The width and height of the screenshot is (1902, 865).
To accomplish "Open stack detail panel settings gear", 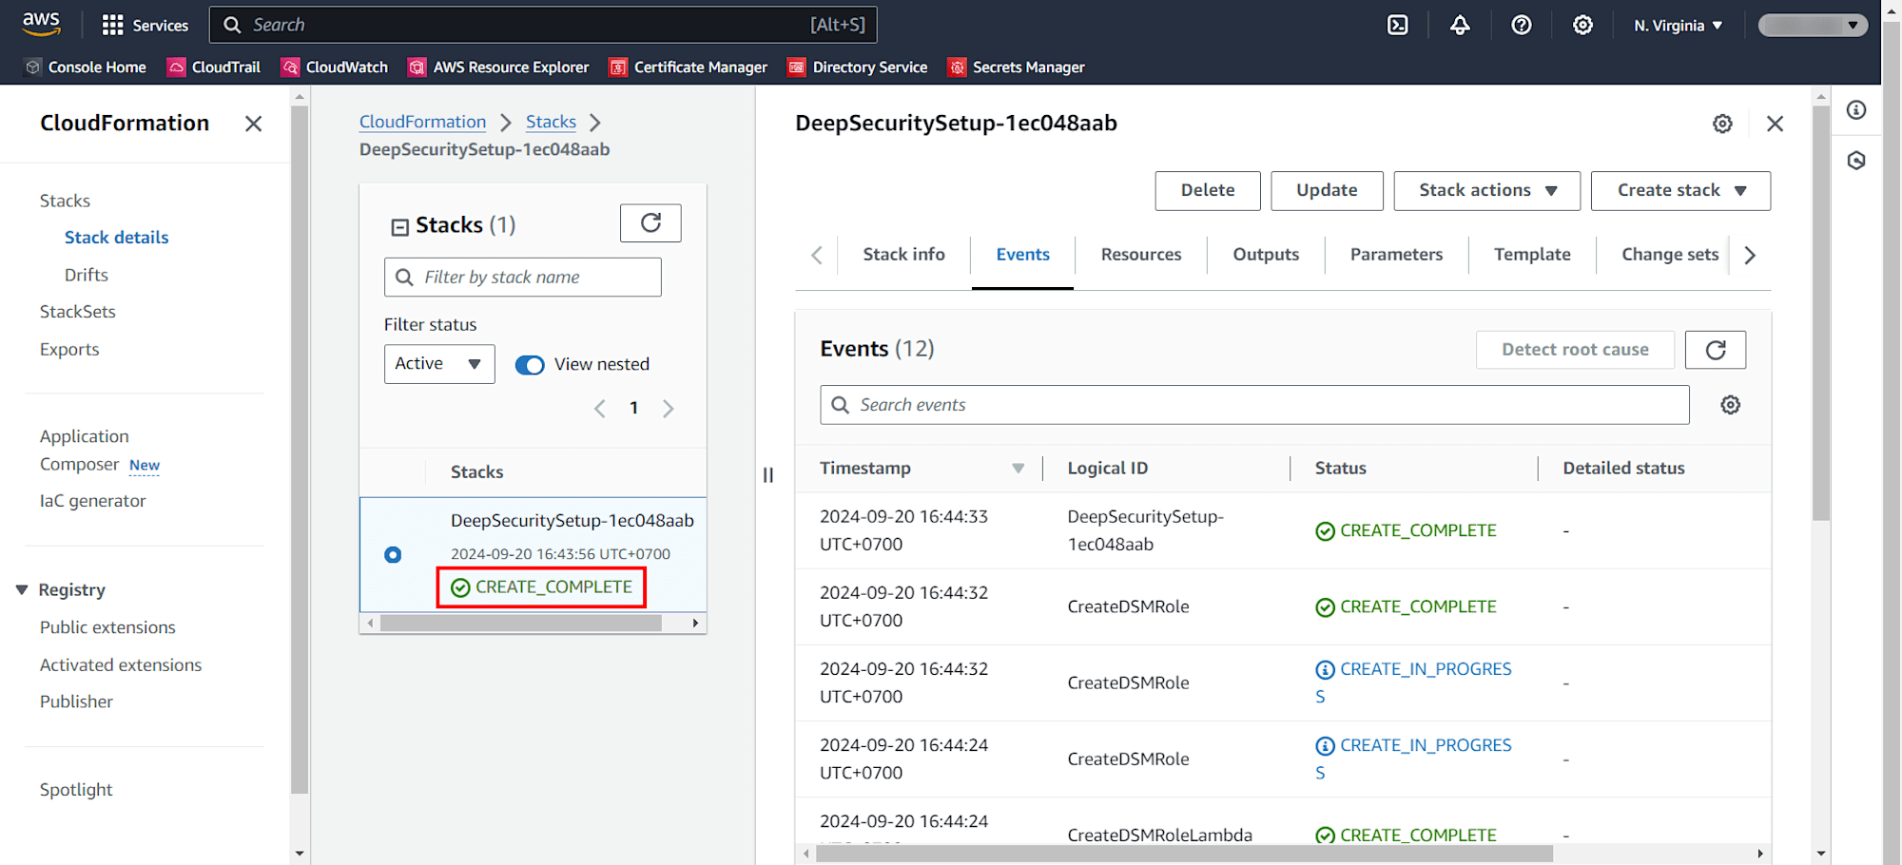I will [x=1722, y=124].
